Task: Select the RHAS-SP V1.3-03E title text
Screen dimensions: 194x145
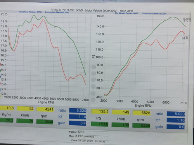Action: (x=62, y=10)
